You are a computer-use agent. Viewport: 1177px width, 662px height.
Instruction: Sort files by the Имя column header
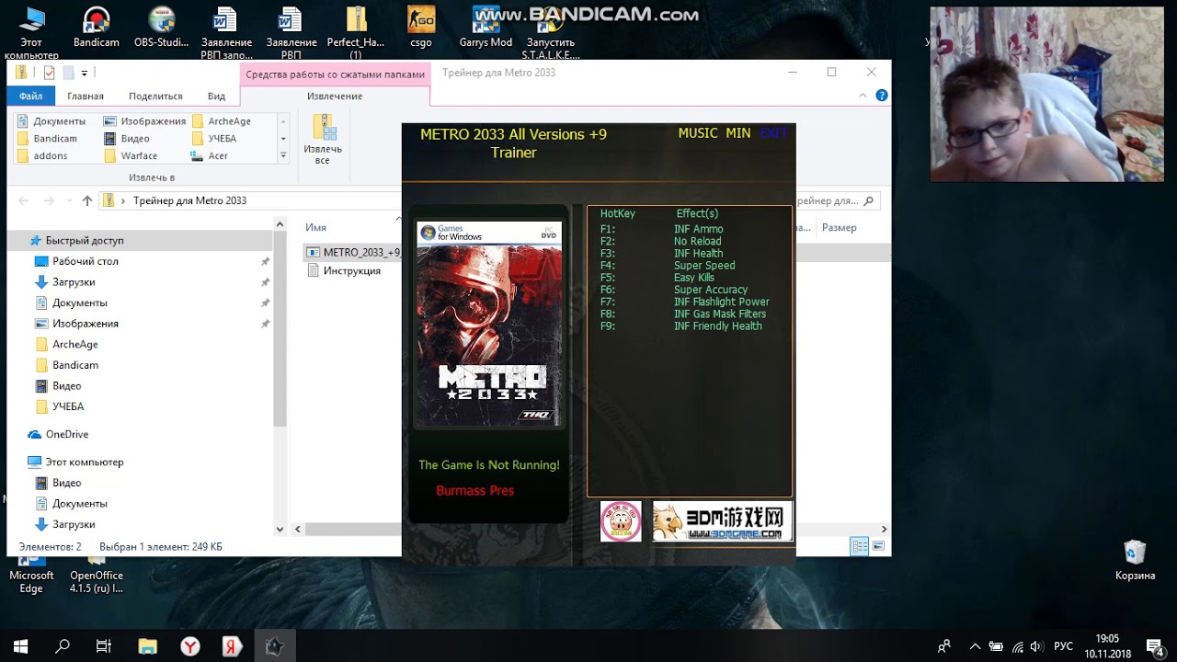[x=315, y=227]
